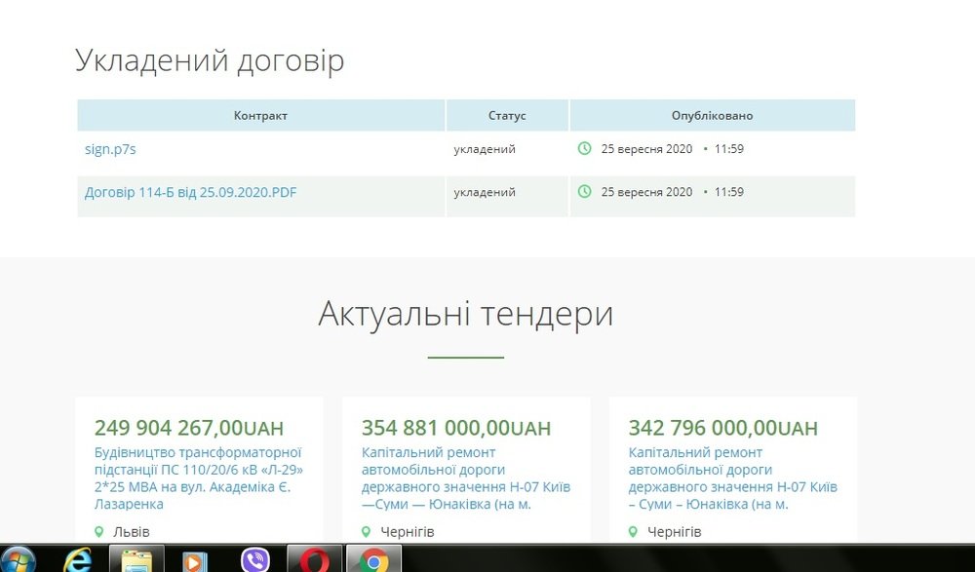Screen dimensions: 975x572
Task: Click the clock icon in Договір 114-Б row
Action: point(584,192)
